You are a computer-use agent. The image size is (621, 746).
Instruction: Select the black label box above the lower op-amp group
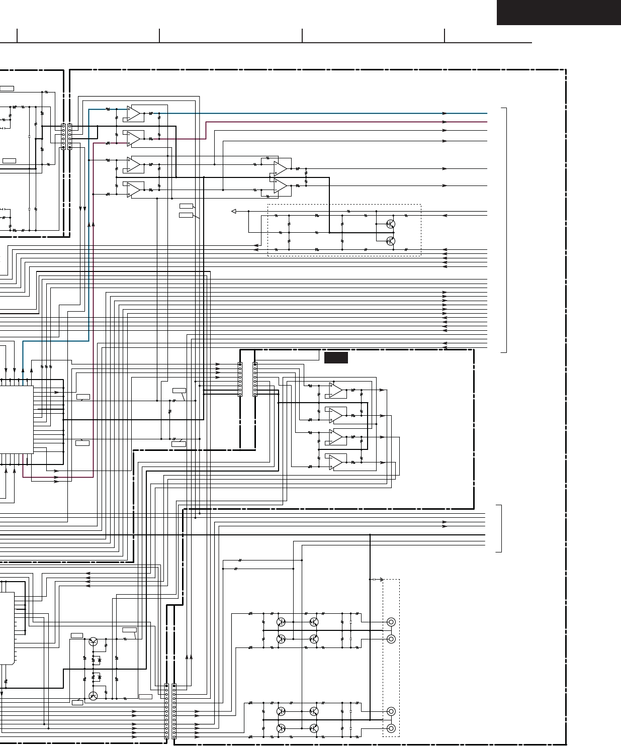pos(336,357)
